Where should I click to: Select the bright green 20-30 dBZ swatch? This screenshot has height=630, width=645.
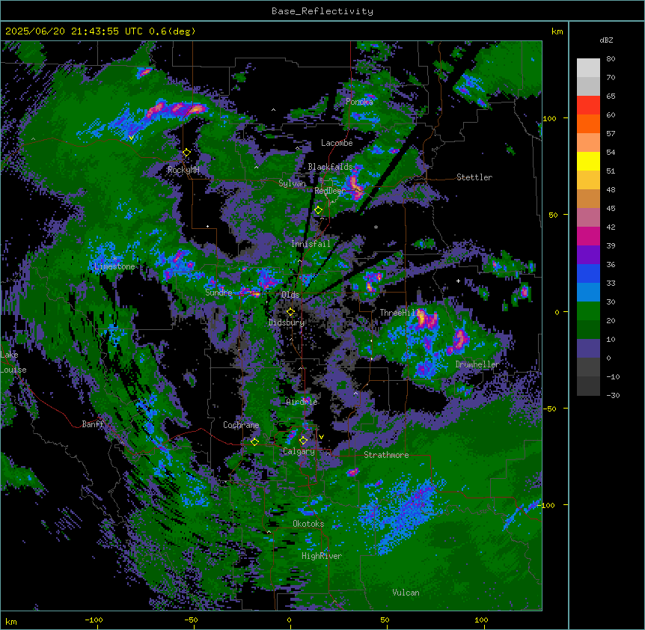click(x=588, y=311)
